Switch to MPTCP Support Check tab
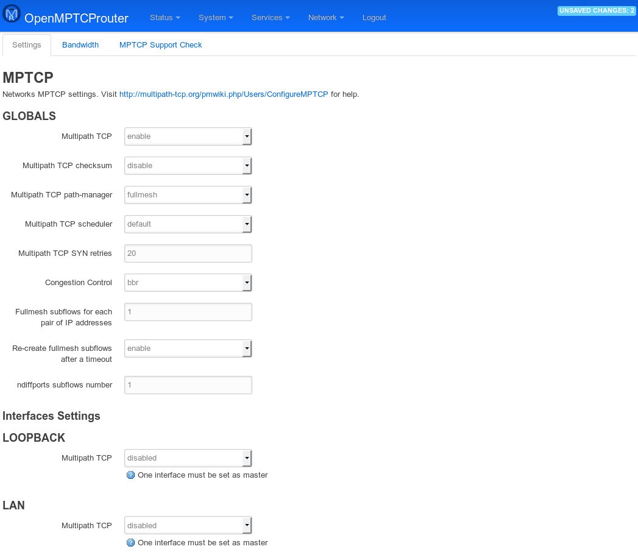Screen dimensions: 638x552 (160, 45)
